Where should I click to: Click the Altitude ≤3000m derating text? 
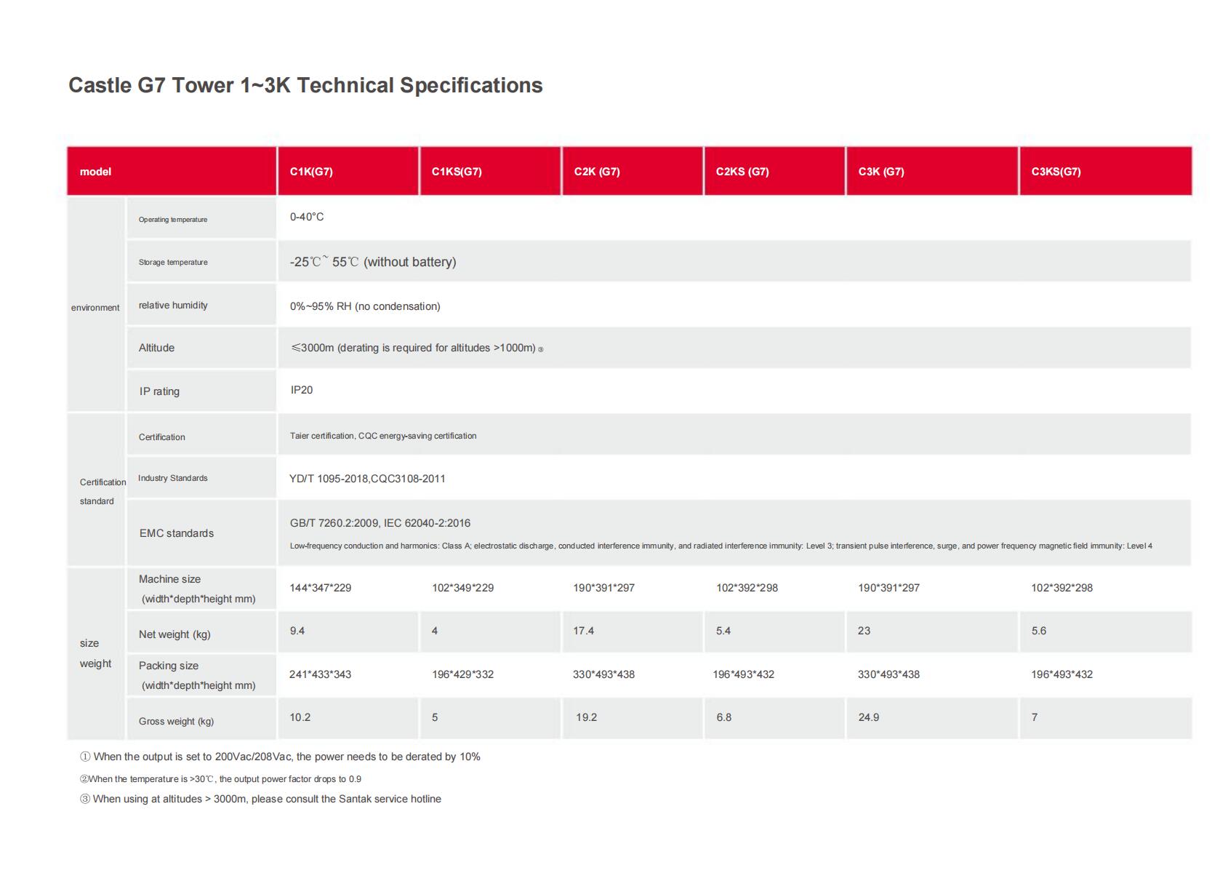pyautogui.click(x=413, y=348)
